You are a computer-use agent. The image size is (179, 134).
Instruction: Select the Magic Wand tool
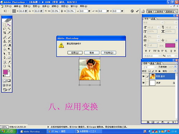[9, 29]
